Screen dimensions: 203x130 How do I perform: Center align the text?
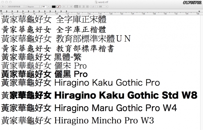[x=80, y=7]
